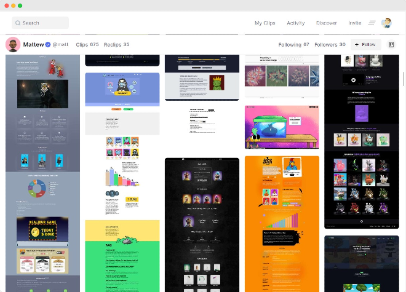
Task: Click the Follow button
Action: [x=365, y=45]
